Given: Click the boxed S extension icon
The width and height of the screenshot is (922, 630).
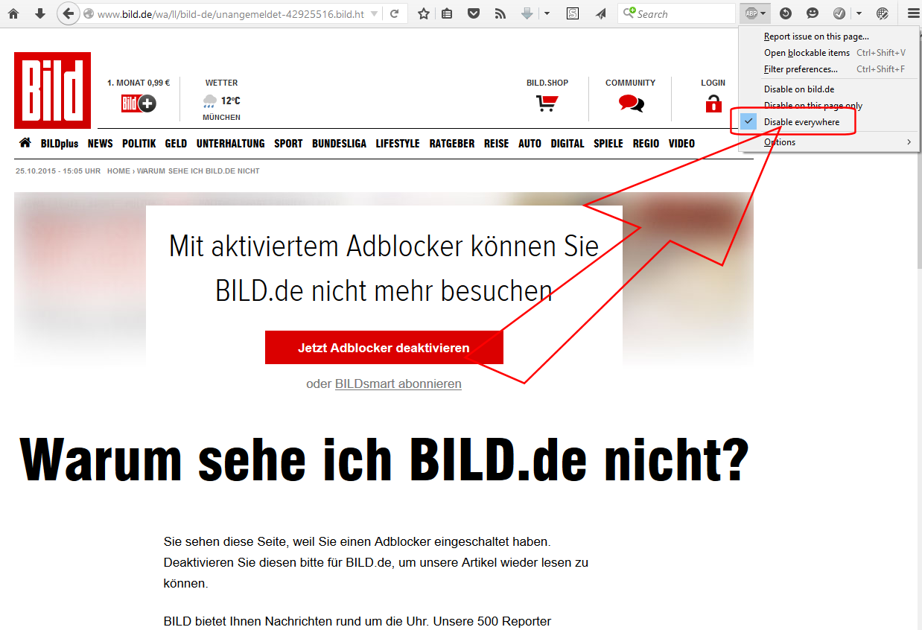Looking at the screenshot, I should [x=573, y=13].
